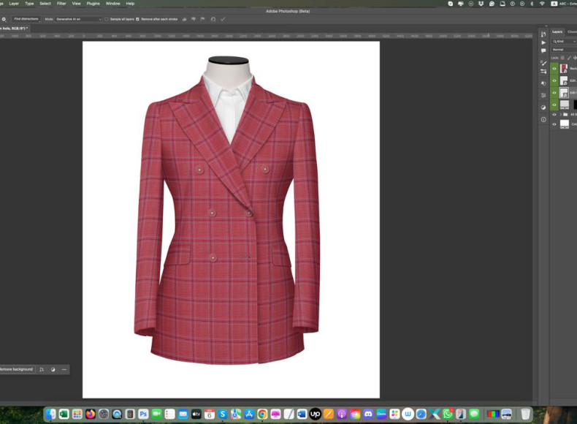Select the top layer's red thumbnail
The width and height of the screenshot is (577, 424).
tap(564, 69)
